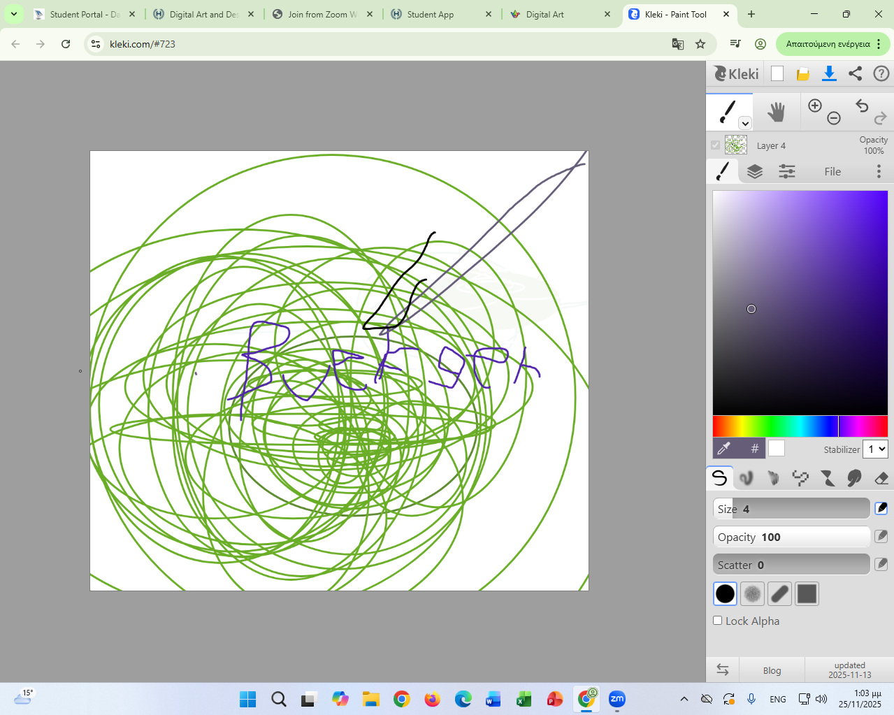Image resolution: width=894 pixels, height=715 pixels.
Task: Open the Stabilizer dropdown
Action: [x=875, y=449]
